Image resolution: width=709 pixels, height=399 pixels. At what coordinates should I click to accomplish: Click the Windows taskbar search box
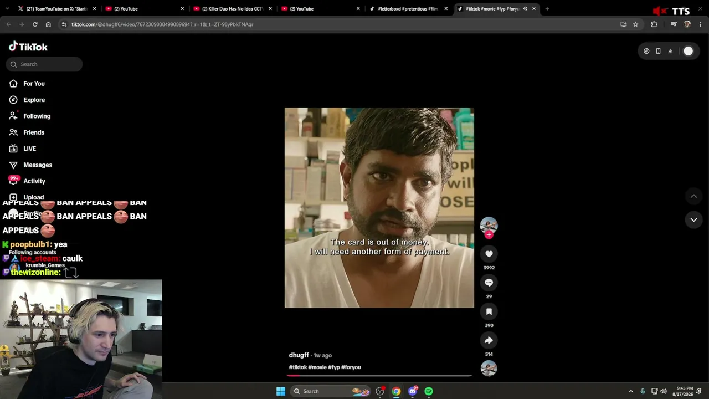coord(330,391)
